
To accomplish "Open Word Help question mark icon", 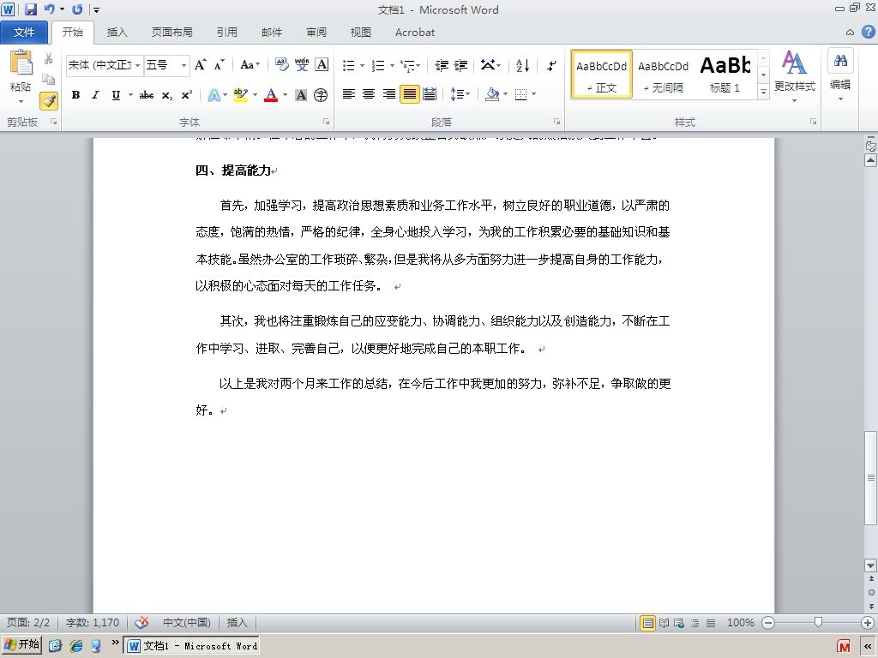I will tap(868, 32).
